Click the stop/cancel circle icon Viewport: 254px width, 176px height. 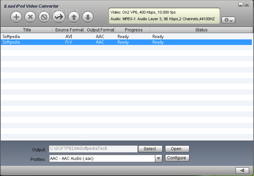tap(44, 17)
